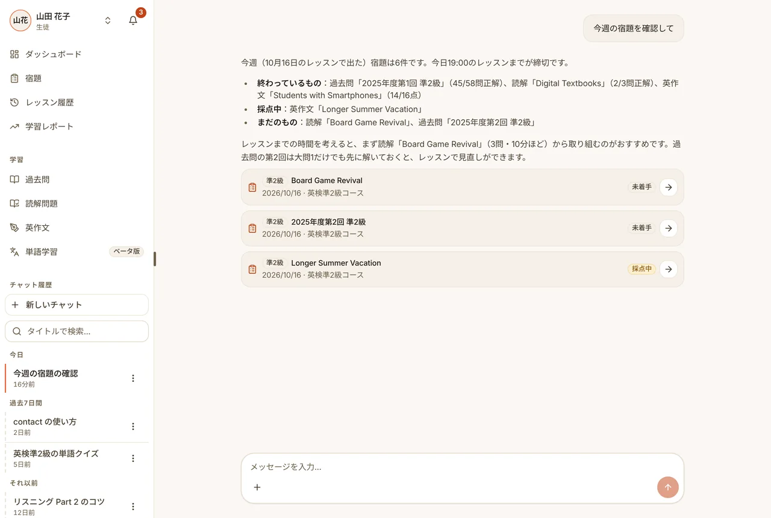Focus the タイトルで検索 search field

point(76,331)
